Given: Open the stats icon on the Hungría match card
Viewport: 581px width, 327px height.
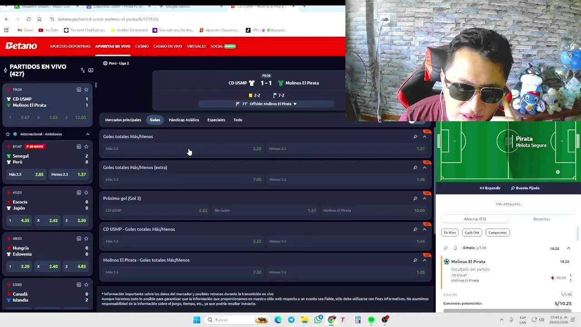Looking at the screenshot, I should pos(79,238).
